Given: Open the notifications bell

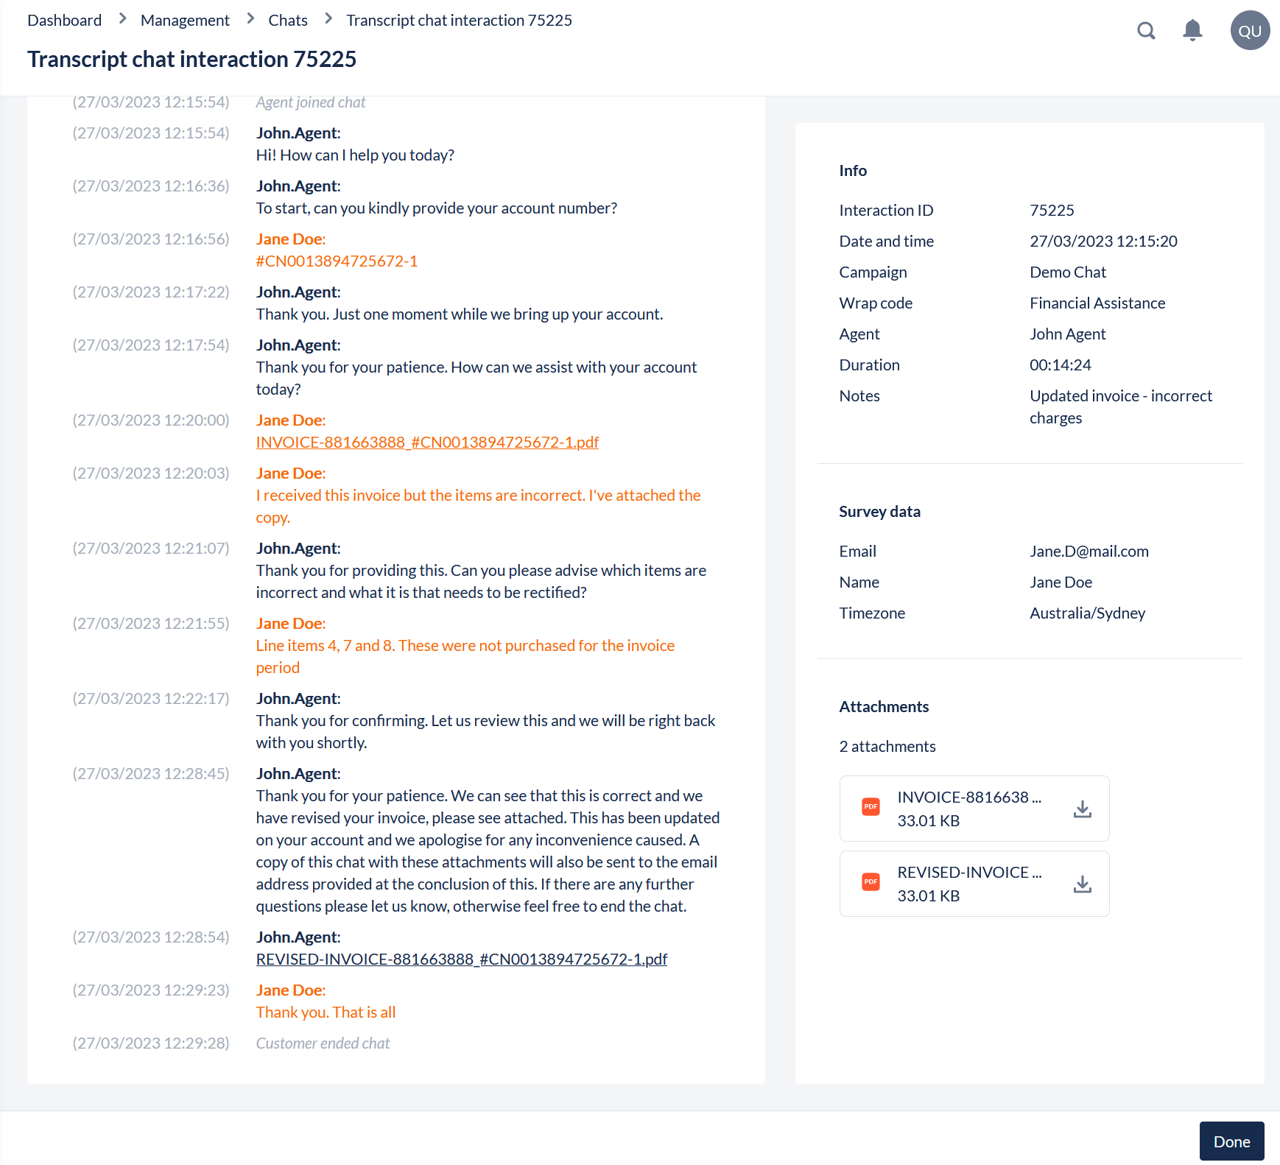Looking at the screenshot, I should coord(1192,31).
